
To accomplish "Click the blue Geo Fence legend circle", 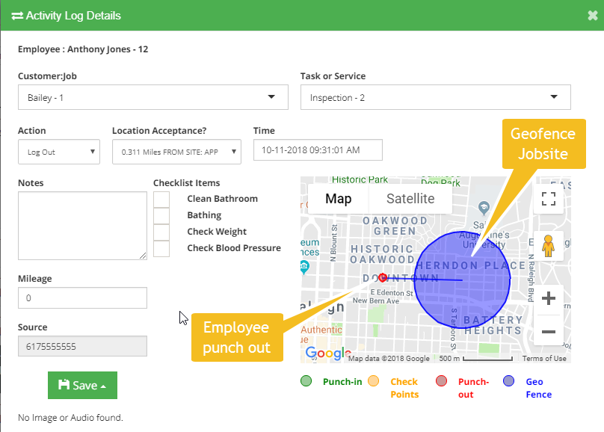I will 508,381.
